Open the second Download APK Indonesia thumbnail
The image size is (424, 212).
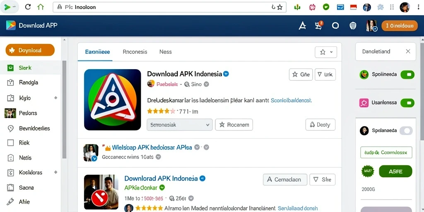point(101,192)
